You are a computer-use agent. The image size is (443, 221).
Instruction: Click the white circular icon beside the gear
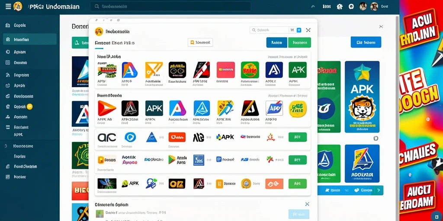[x=351, y=6]
